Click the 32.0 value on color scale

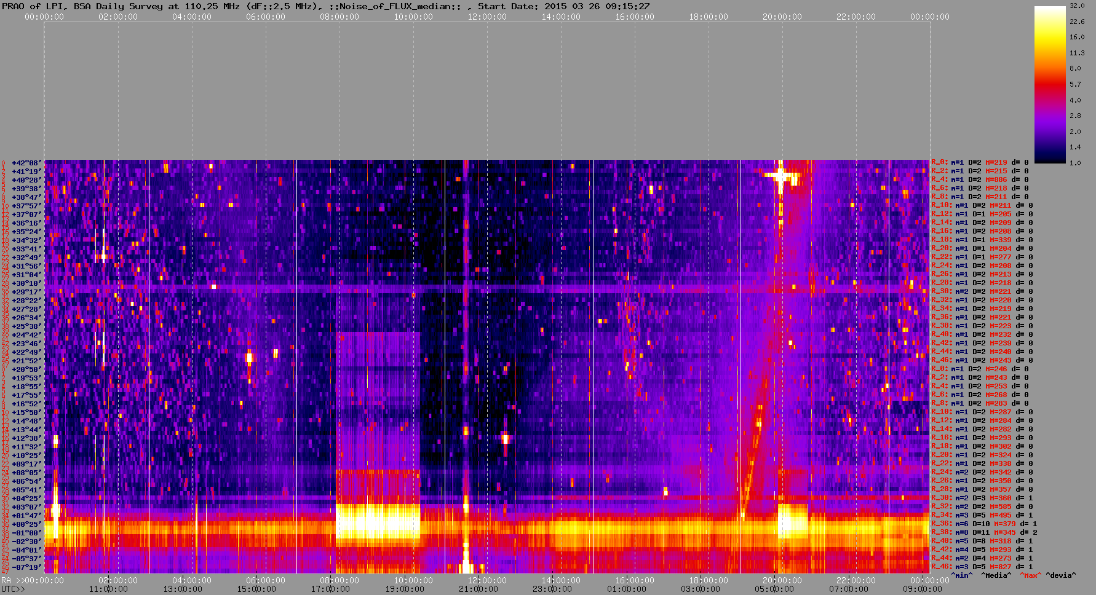pyautogui.click(x=1077, y=6)
